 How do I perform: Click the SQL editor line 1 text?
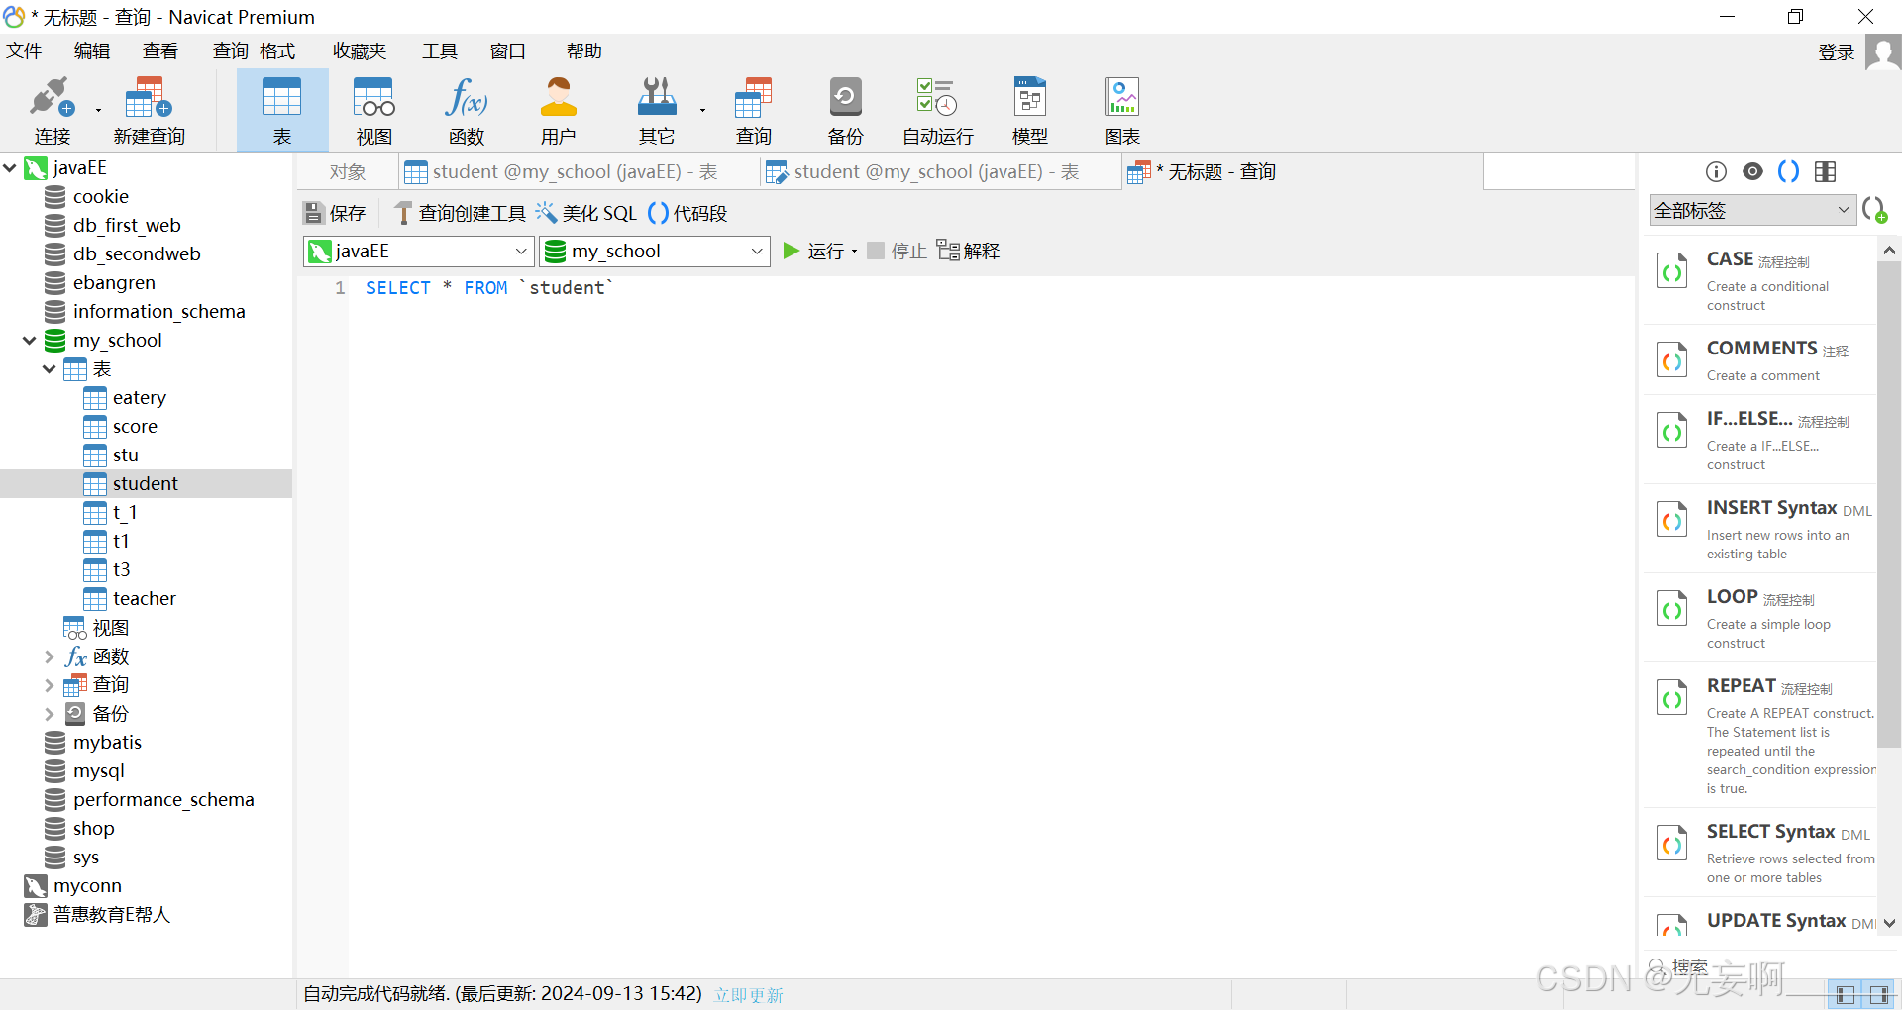[x=489, y=288]
